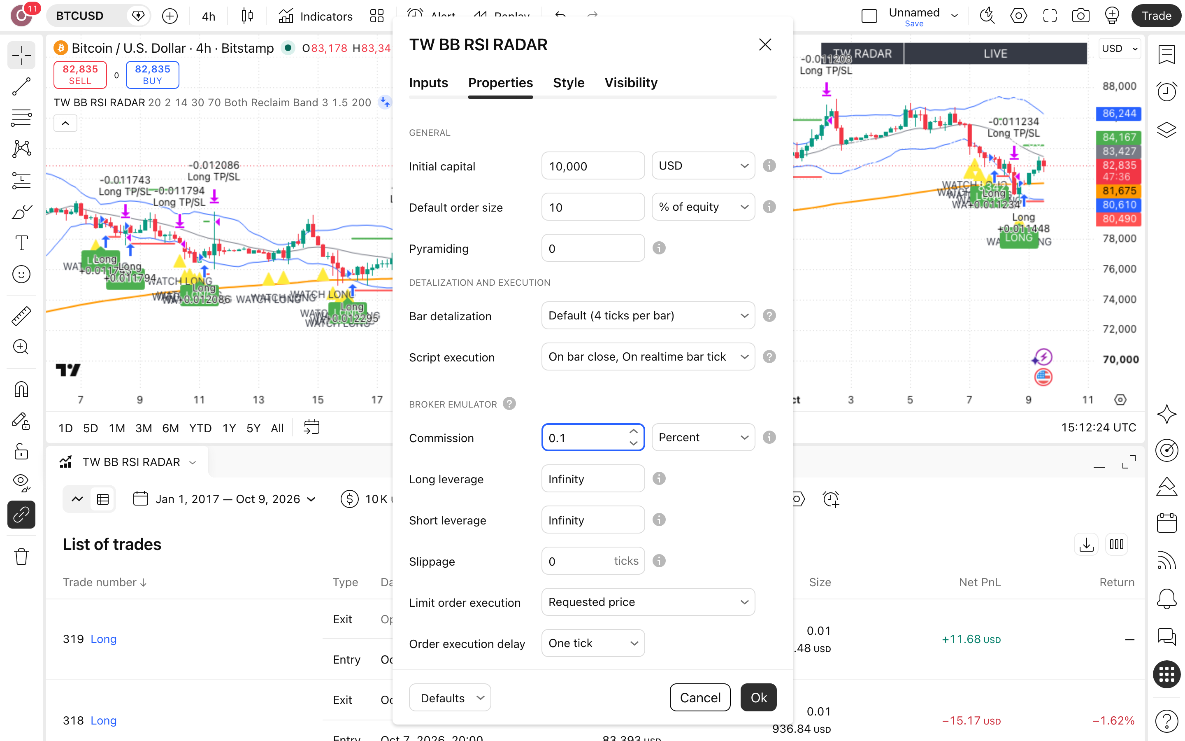Click the Pyramiding input field
1185x741 pixels.
[x=593, y=248]
